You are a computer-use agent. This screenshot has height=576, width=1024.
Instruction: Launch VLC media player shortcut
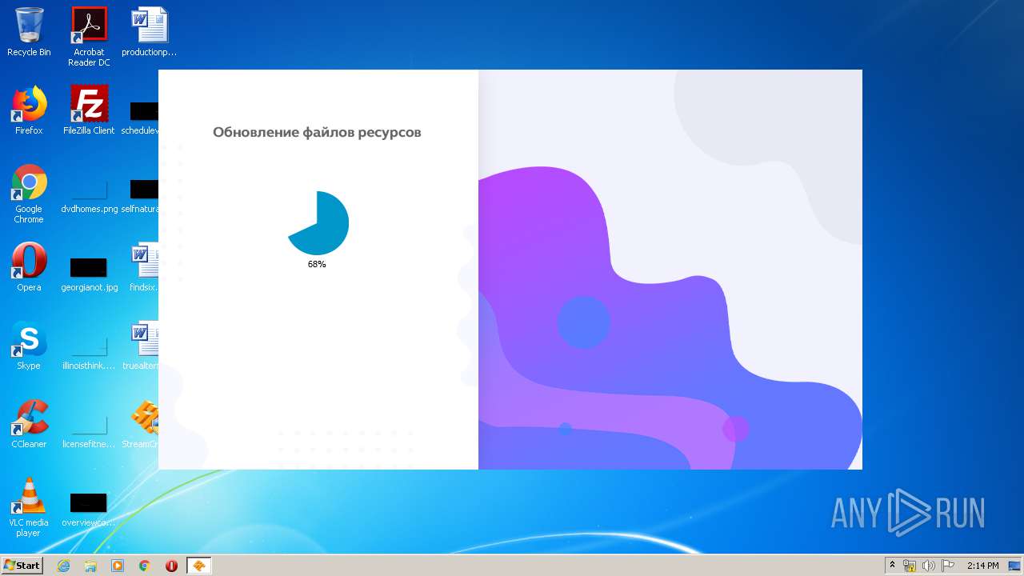click(29, 507)
